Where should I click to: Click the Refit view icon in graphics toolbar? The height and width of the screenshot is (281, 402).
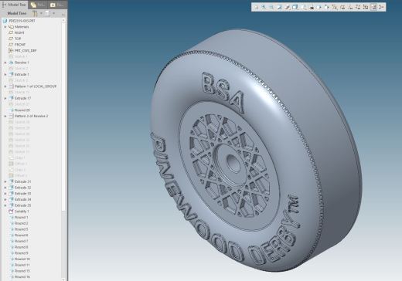pos(256,7)
